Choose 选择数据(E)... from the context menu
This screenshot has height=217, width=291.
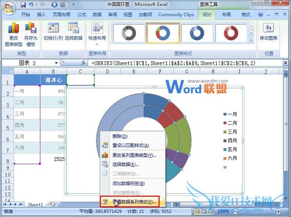132,165
